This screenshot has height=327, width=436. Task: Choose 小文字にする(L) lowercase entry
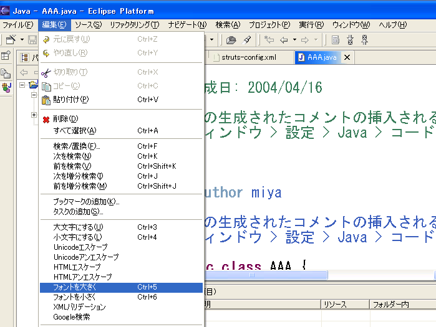click(x=121, y=237)
